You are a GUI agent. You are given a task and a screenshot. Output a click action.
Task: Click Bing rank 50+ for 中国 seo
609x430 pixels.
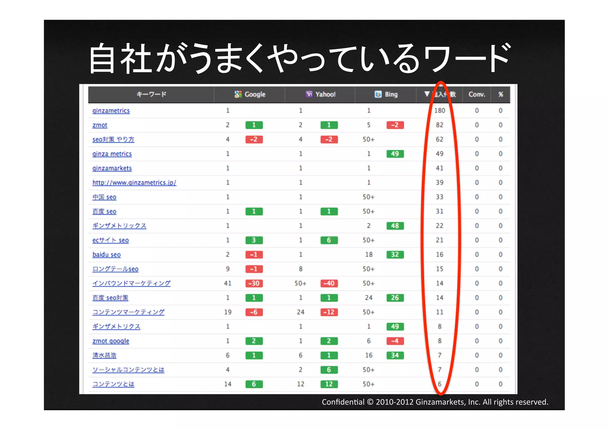(369, 197)
